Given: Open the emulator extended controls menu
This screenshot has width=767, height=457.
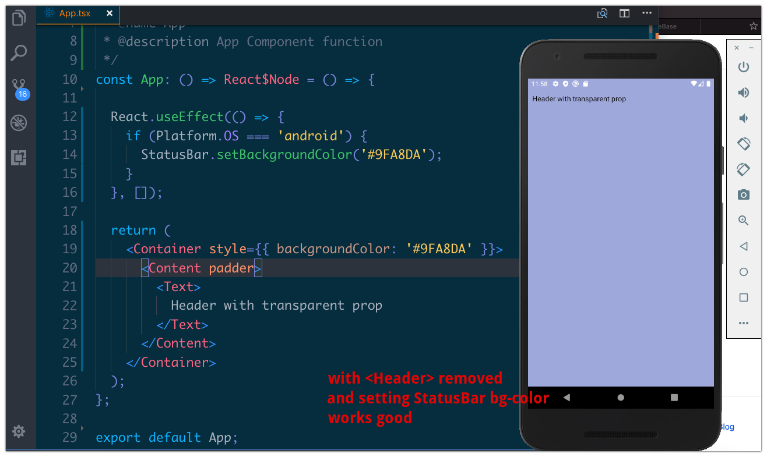Looking at the screenshot, I should pos(744,323).
